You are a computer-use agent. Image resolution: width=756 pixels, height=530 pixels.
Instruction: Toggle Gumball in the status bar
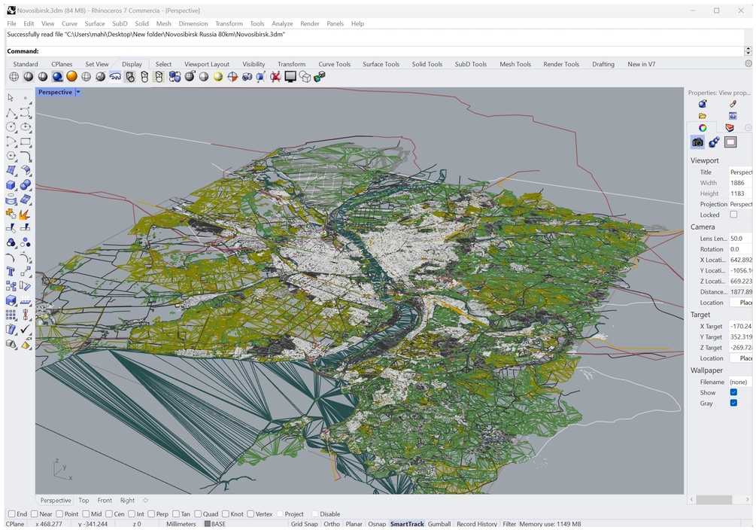pos(439,524)
